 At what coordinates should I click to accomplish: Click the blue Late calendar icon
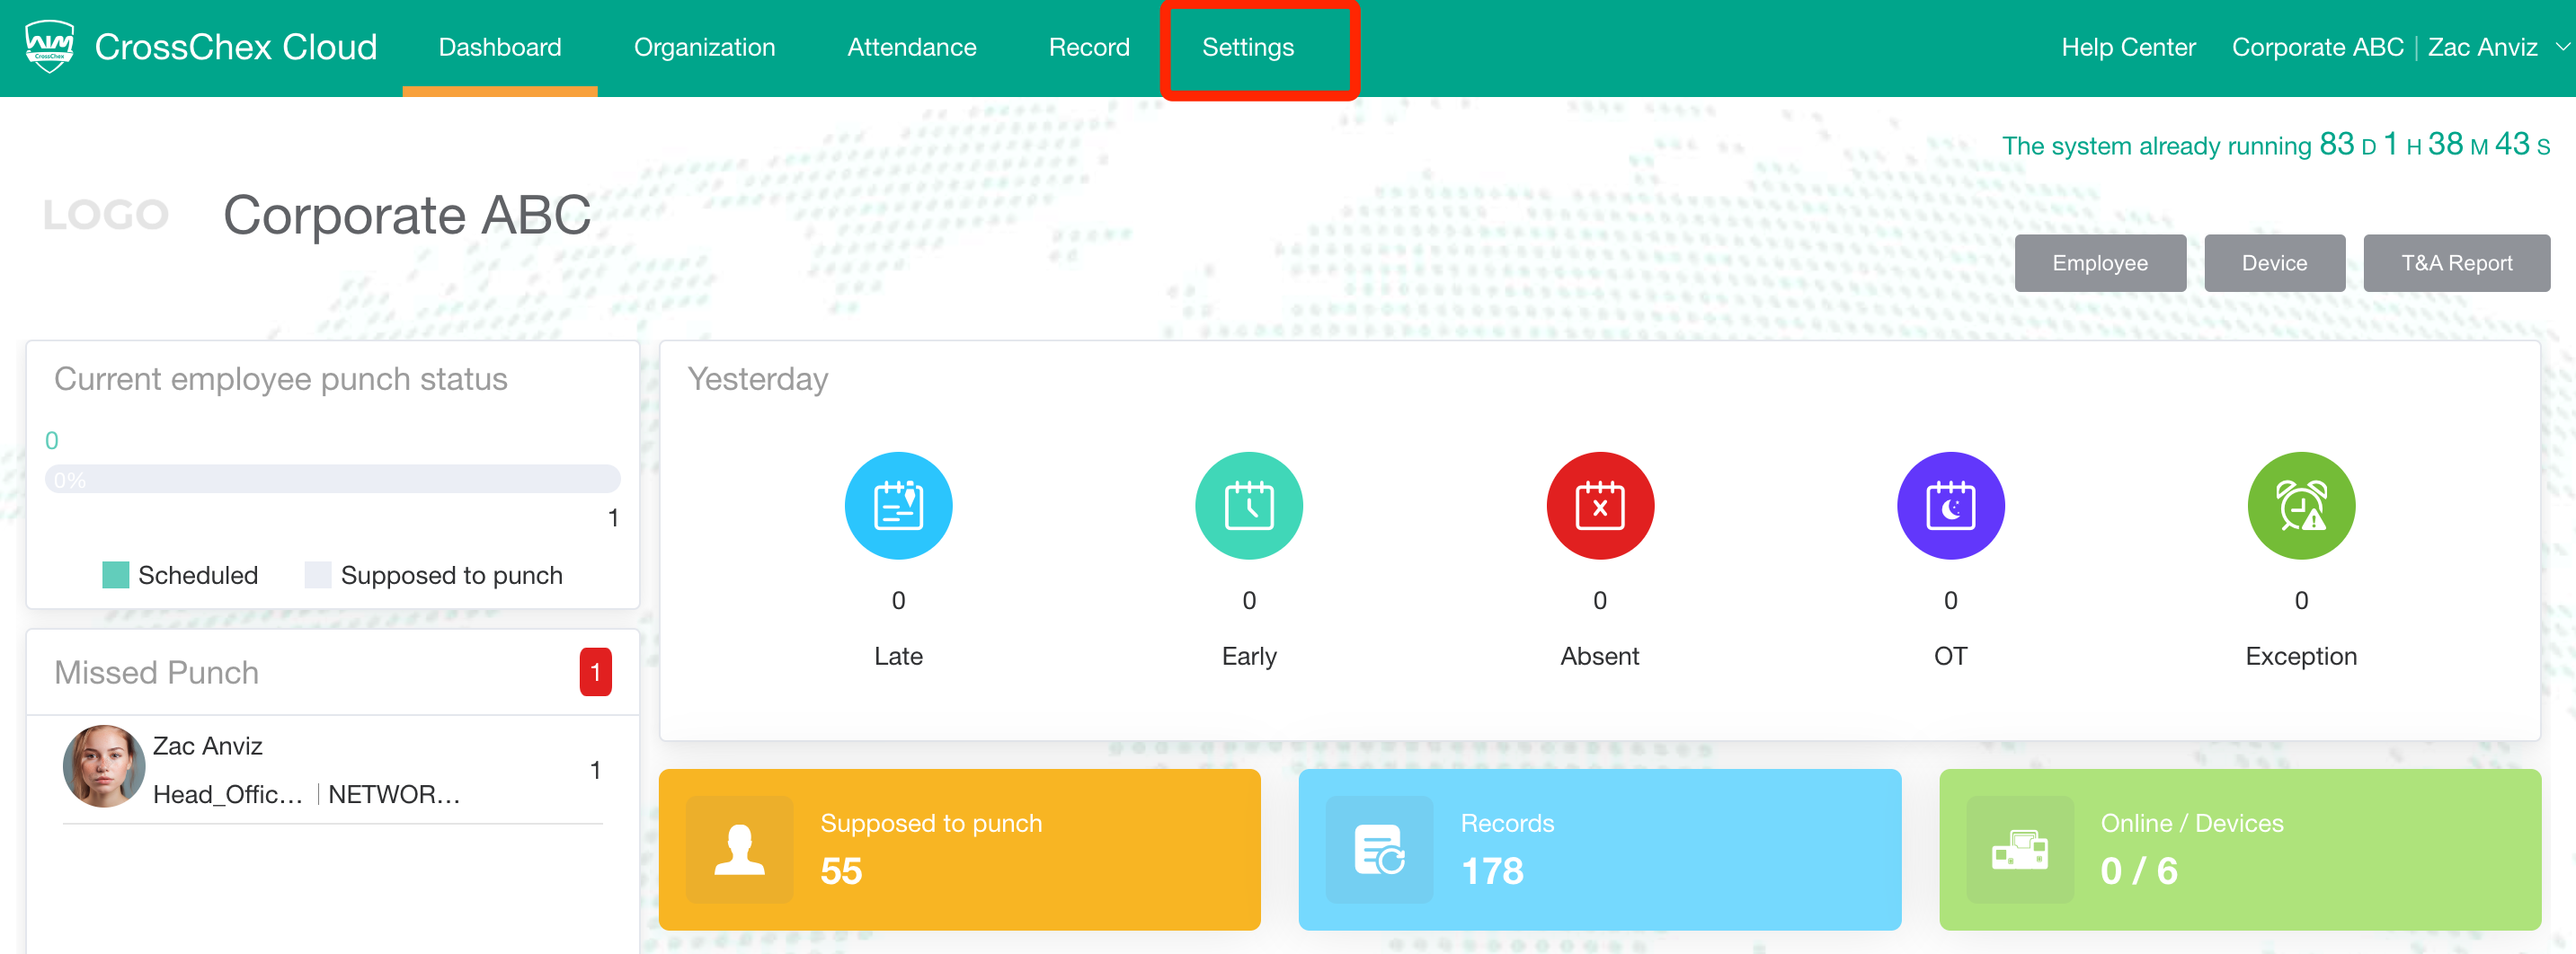(897, 506)
